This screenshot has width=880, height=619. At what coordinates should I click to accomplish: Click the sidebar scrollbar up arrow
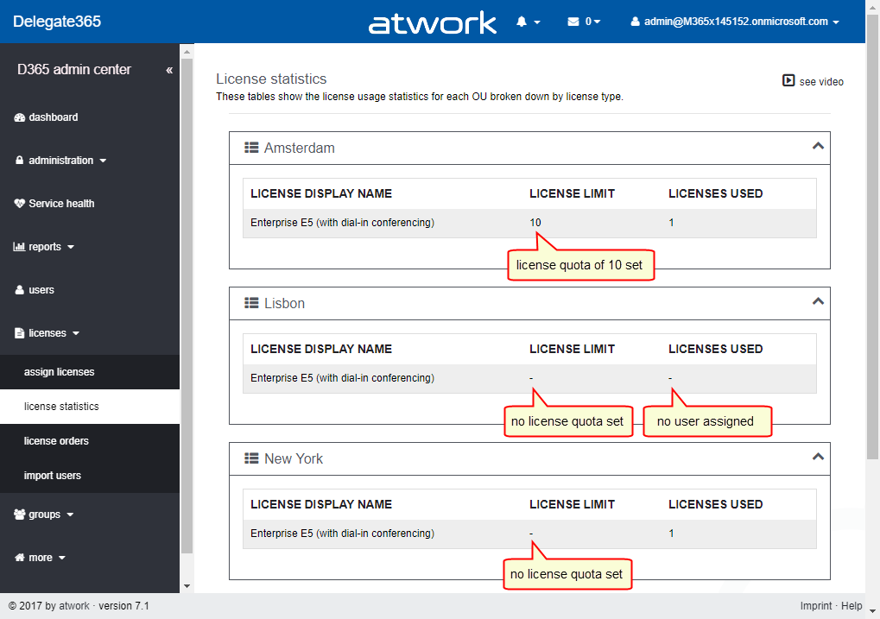click(187, 52)
